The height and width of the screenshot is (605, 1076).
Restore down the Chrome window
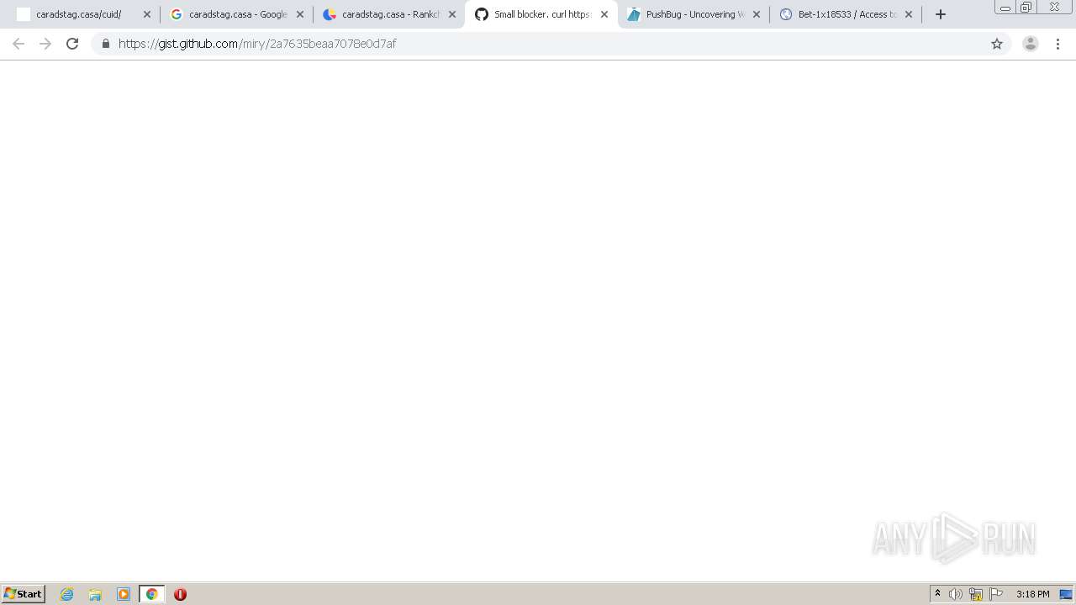pyautogui.click(x=1026, y=8)
